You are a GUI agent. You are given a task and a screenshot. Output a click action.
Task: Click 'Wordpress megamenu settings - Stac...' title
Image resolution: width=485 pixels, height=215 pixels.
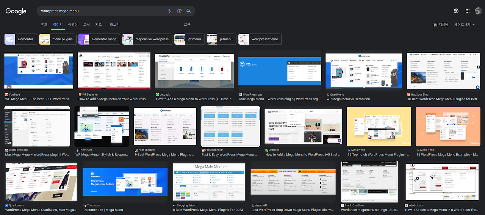[369, 210]
